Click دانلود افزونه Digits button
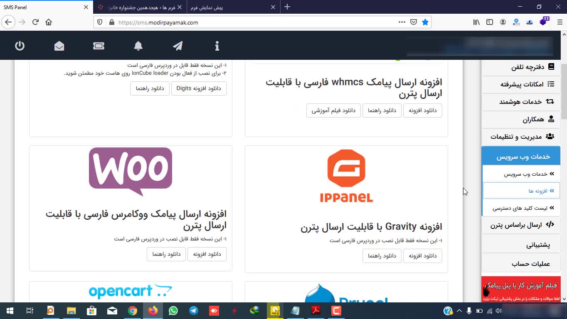Screen dimensions: 567x319 pos(199,88)
